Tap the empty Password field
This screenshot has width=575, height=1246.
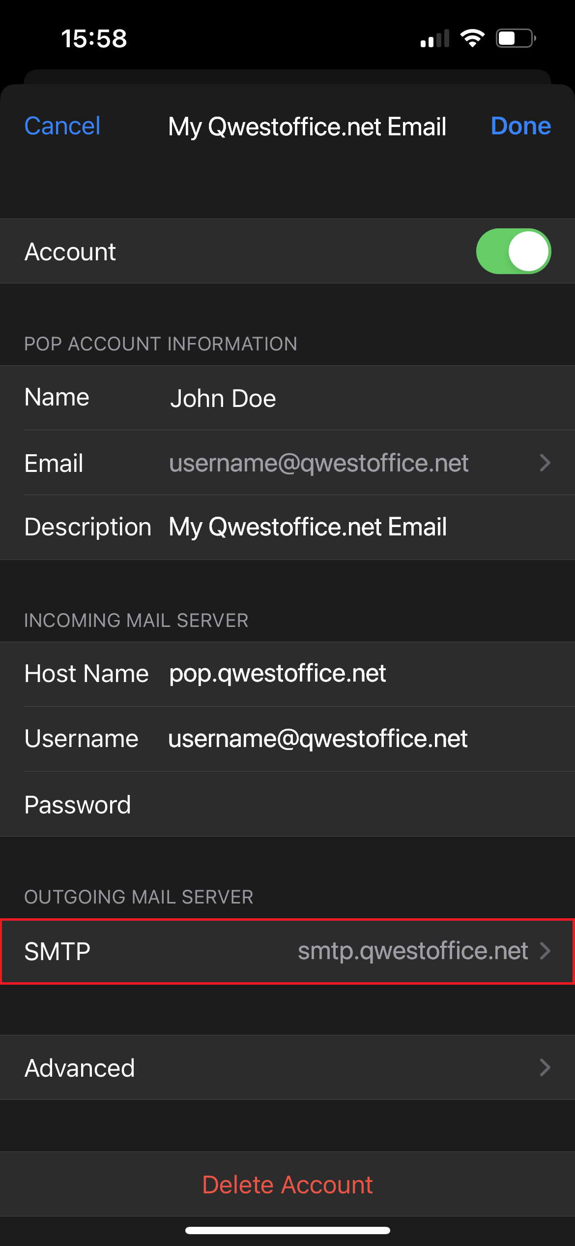344,805
